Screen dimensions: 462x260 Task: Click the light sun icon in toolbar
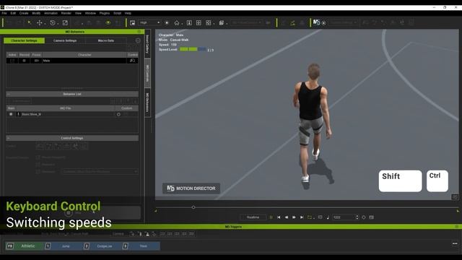tap(167, 22)
